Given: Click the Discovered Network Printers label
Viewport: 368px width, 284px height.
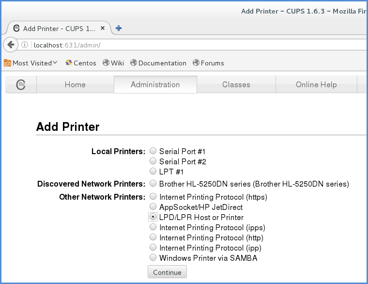Looking at the screenshot, I should (x=92, y=184).
